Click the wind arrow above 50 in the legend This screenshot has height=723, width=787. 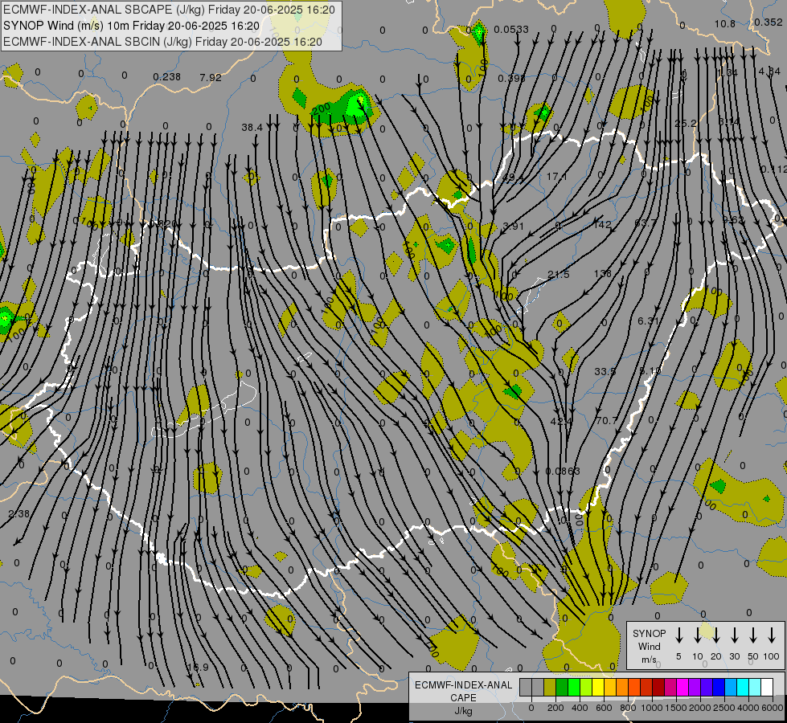753,635
